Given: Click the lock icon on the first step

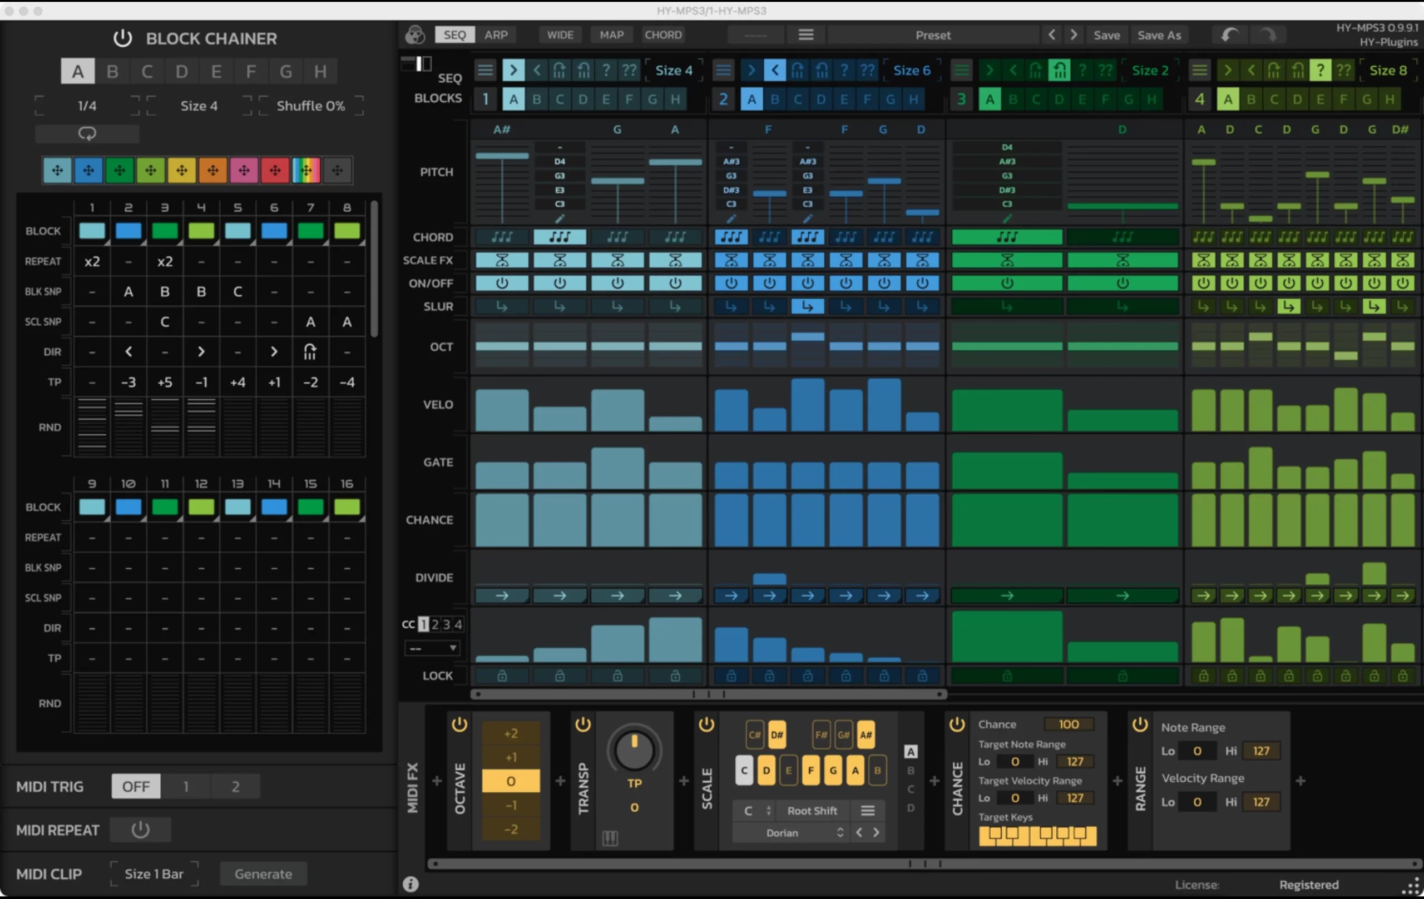Looking at the screenshot, I should point(502,676).
